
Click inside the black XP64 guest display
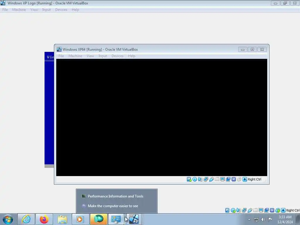click(162, 117)
